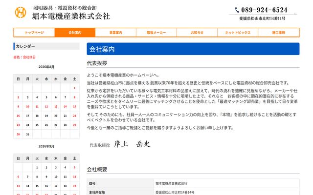Select August 20 in the calendar

(56, 116)
